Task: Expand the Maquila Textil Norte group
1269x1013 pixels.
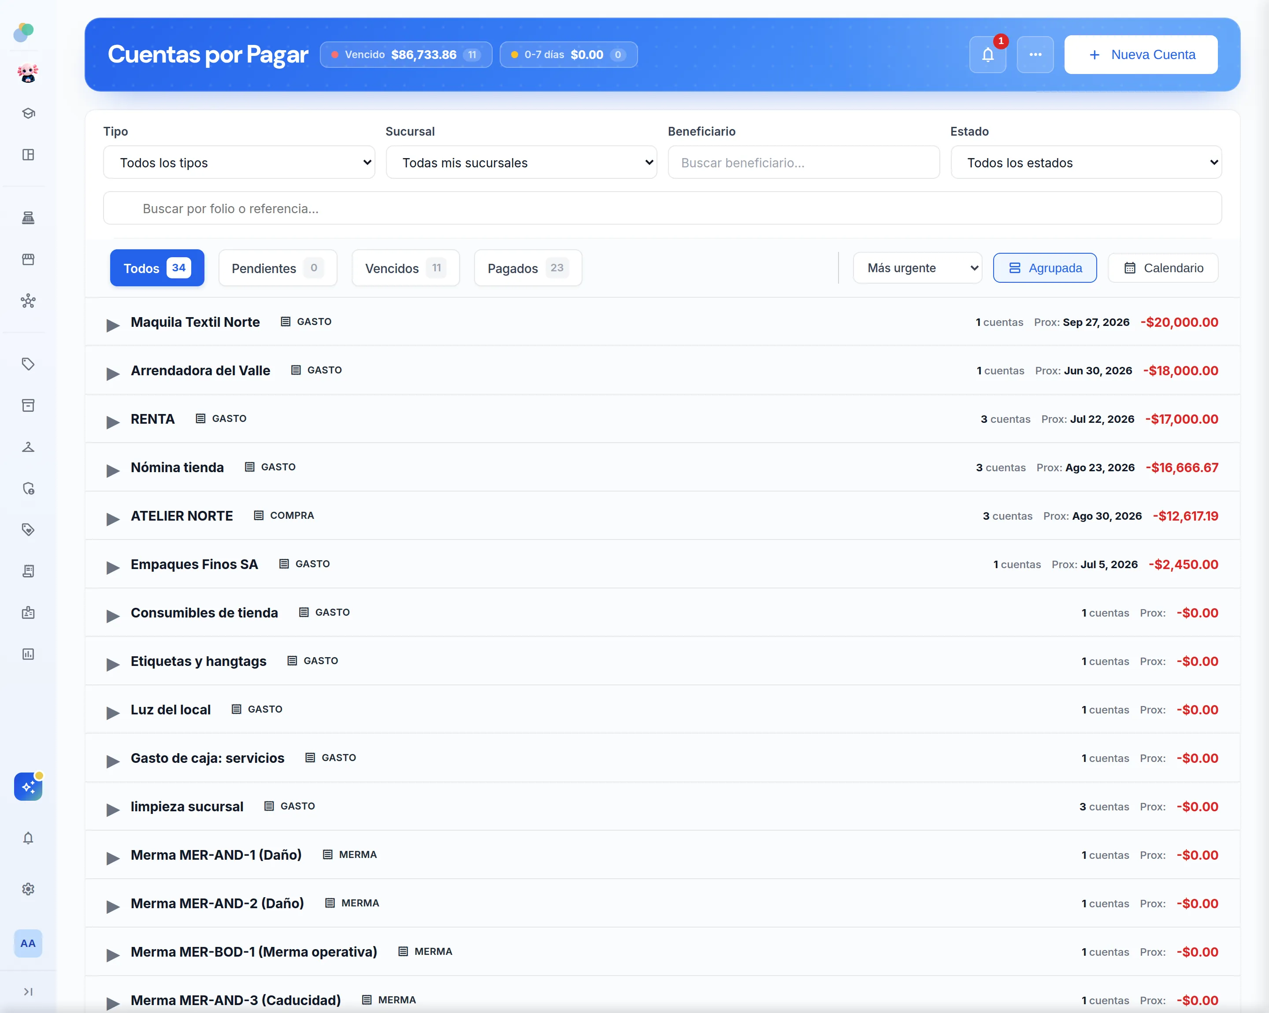Action: (112, 325)
